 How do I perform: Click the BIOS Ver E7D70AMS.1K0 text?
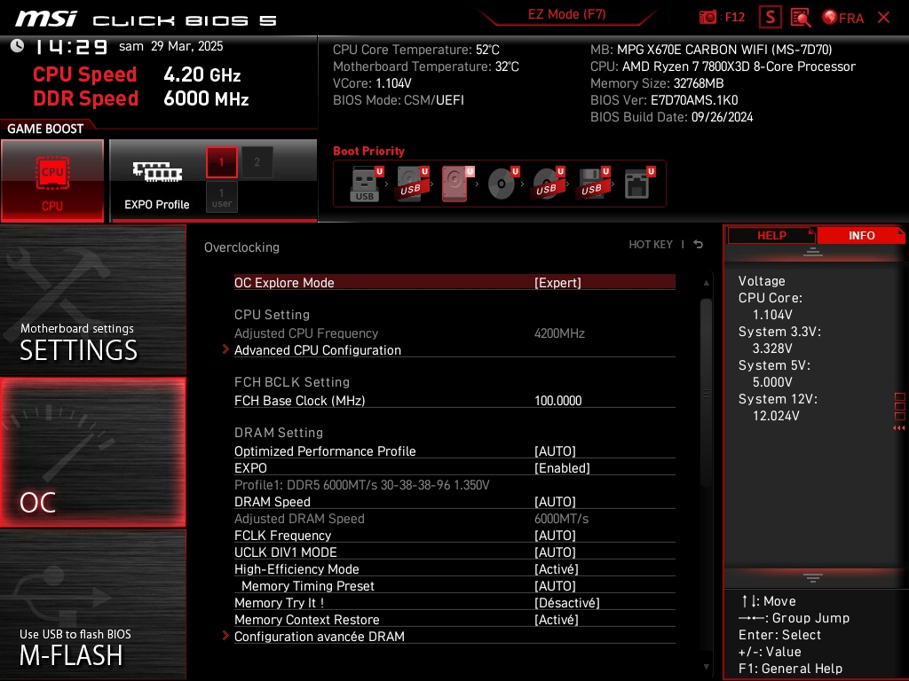pos(664,100)
